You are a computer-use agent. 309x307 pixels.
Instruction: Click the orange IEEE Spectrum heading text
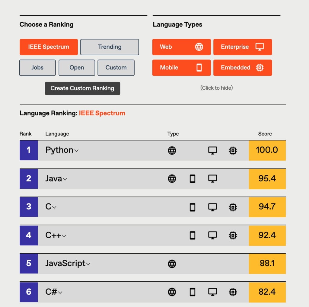point(102,113)
